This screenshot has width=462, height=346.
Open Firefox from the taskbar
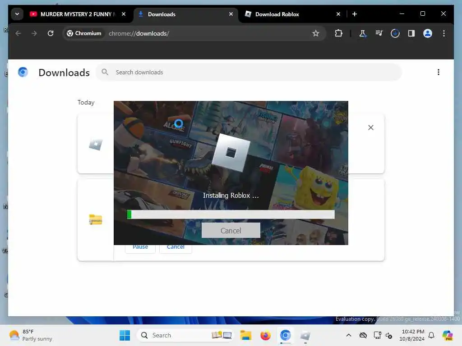(265, 335)
